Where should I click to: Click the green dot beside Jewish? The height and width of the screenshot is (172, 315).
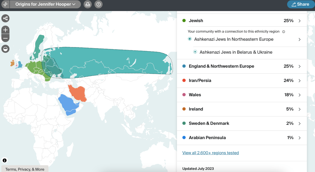click(185, 20)
